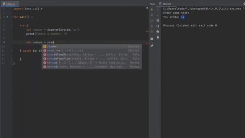245x138 pixels.
Task: Open Run panel settings gear
Action: point(244,4)
